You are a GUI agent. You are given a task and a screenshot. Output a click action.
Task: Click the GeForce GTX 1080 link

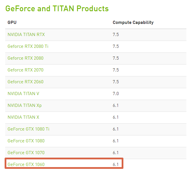(x=26, y=141)
